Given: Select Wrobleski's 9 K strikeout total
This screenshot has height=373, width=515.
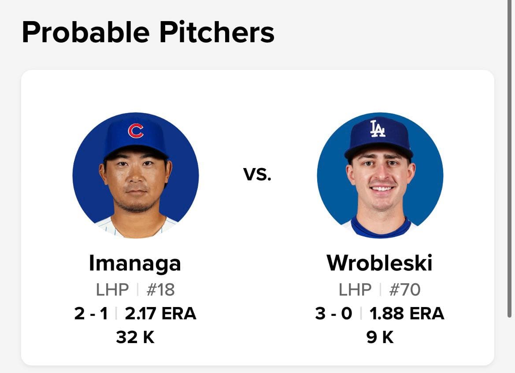Looking at the screenshot, I should [380, 337].
